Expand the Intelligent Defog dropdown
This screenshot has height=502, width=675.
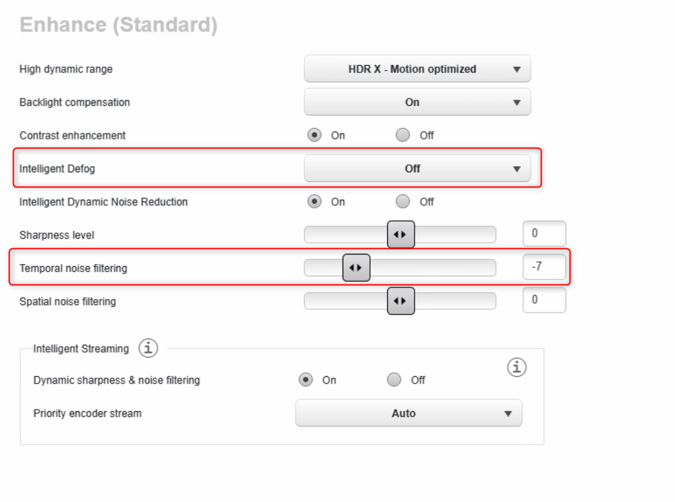pyautogui.click(x=417, y=169)
